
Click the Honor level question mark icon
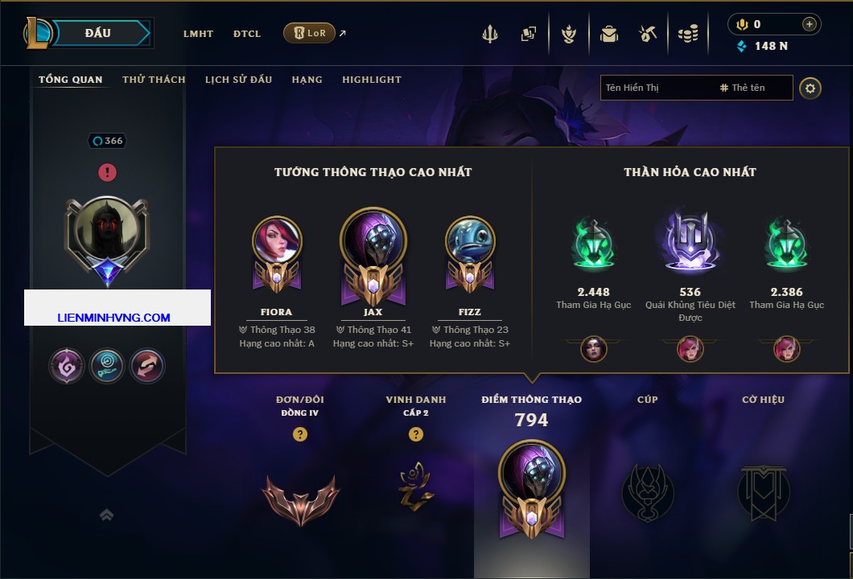[x=415, y=433]
